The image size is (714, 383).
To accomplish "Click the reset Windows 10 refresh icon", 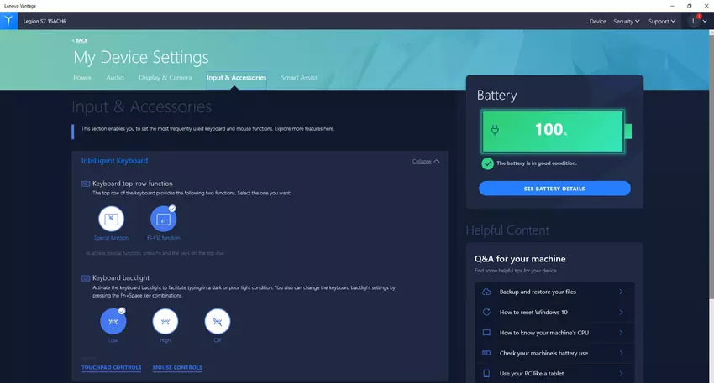I will click(x=486, y=312).
